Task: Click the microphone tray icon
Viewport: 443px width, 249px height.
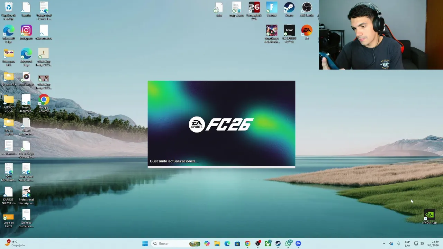Action: coord(399,243)
